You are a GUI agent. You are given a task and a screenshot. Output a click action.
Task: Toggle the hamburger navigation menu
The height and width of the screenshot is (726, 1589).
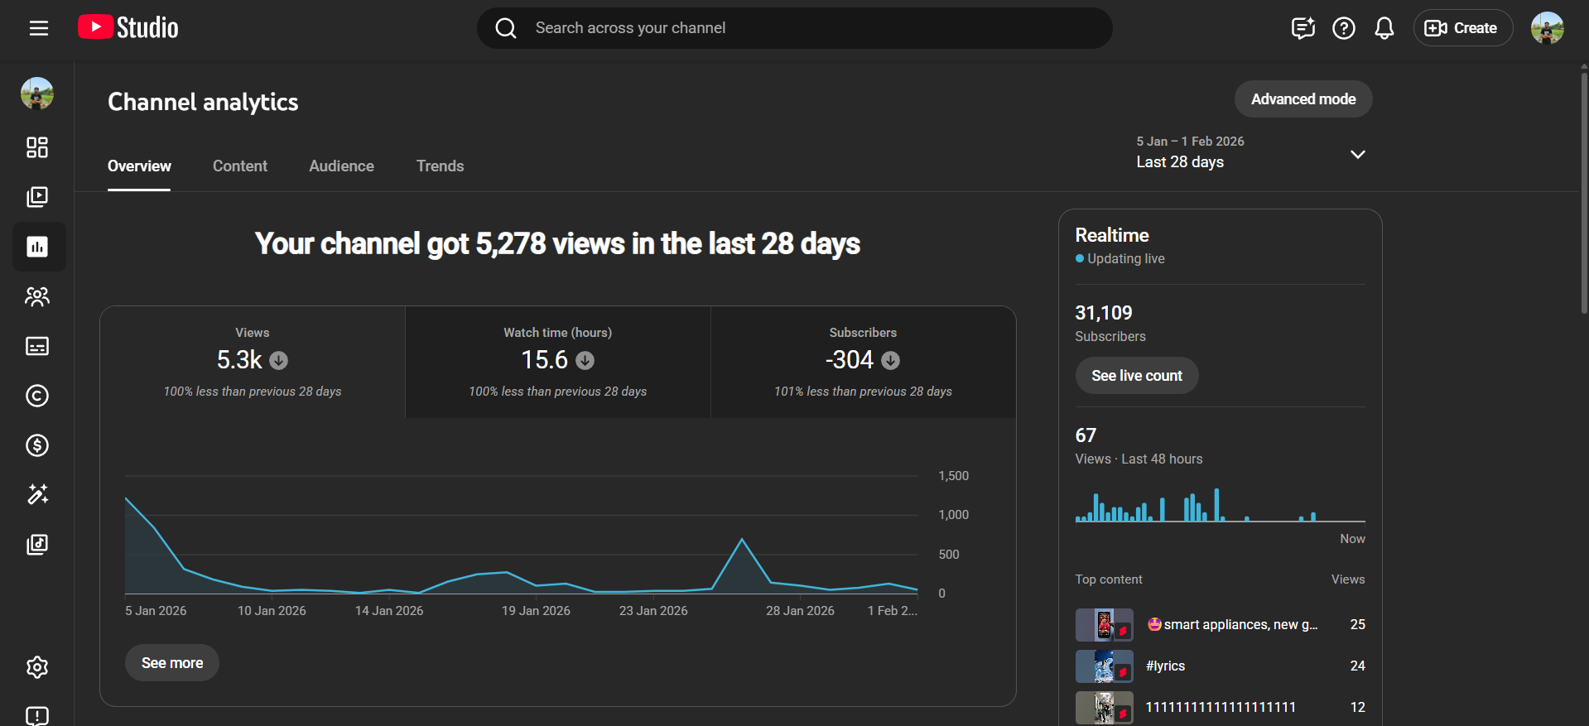click(39, 28)
